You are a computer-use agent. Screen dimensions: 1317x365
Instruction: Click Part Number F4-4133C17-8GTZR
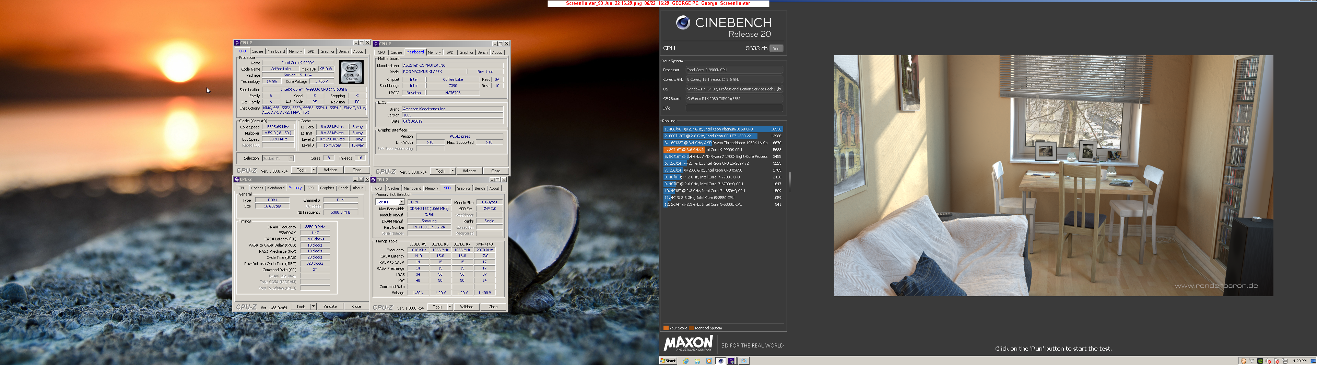pyautogui.click(x=429, y=227)
